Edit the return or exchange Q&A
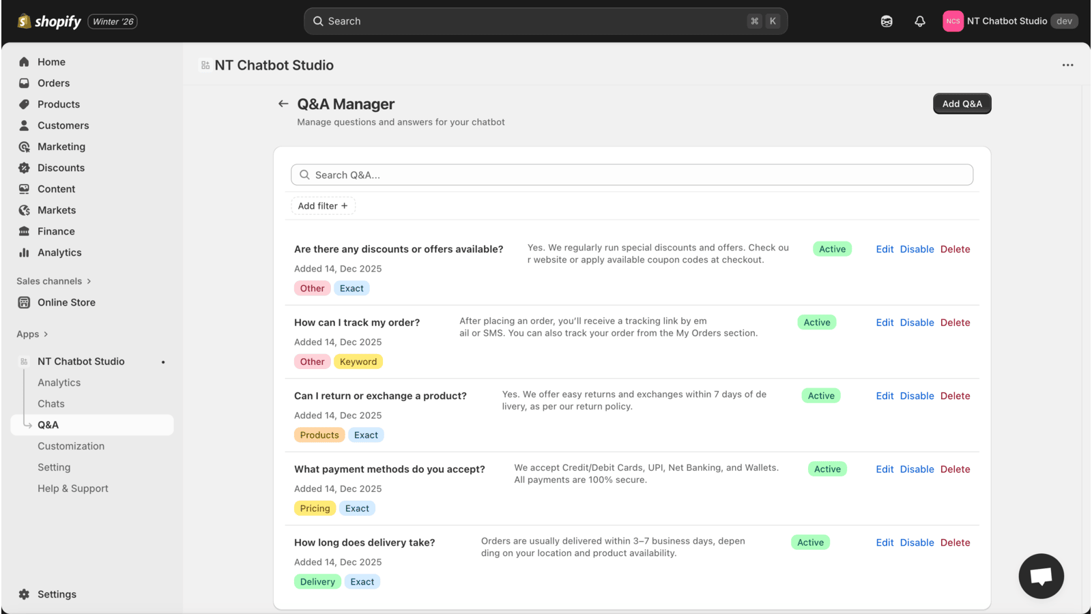This screenshot has height=614, width=1092. [x=885, y=396]
